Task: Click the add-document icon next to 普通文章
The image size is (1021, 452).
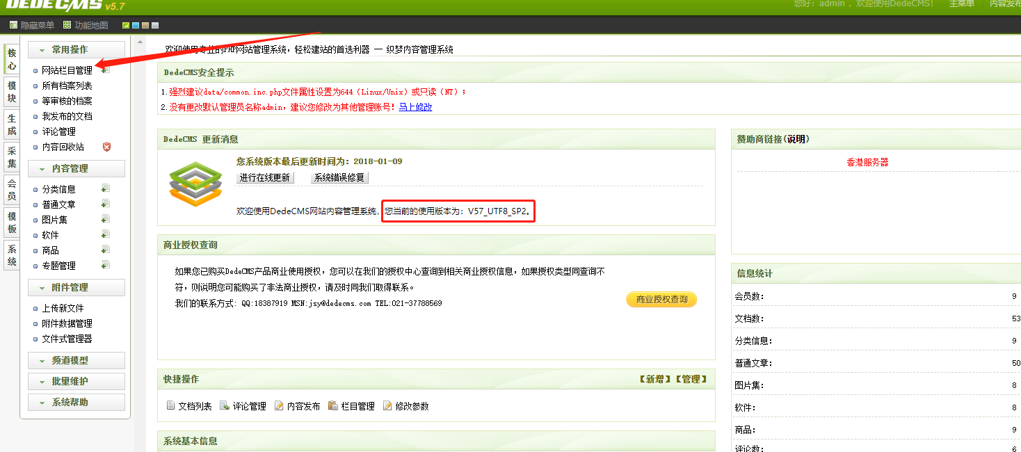Action: [x=105, y=204]
